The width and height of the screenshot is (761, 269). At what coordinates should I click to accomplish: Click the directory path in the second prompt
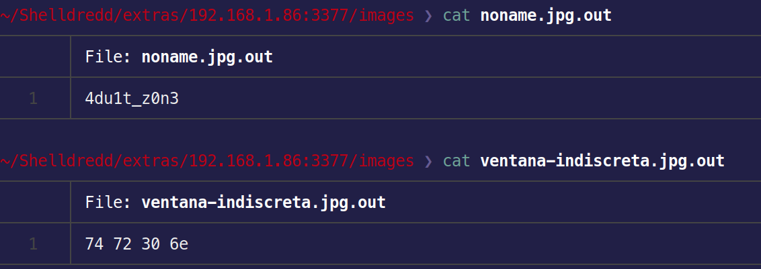pos(208,161)
